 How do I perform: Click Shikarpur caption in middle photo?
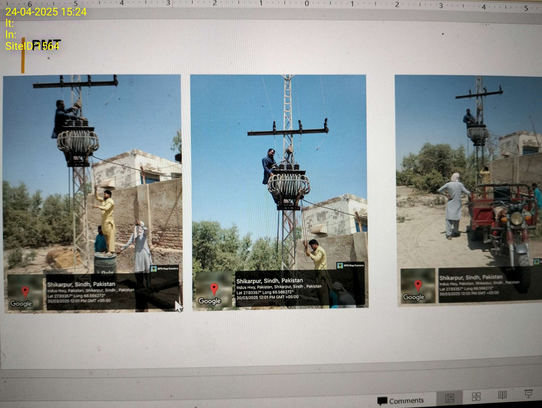pos(269,280)
